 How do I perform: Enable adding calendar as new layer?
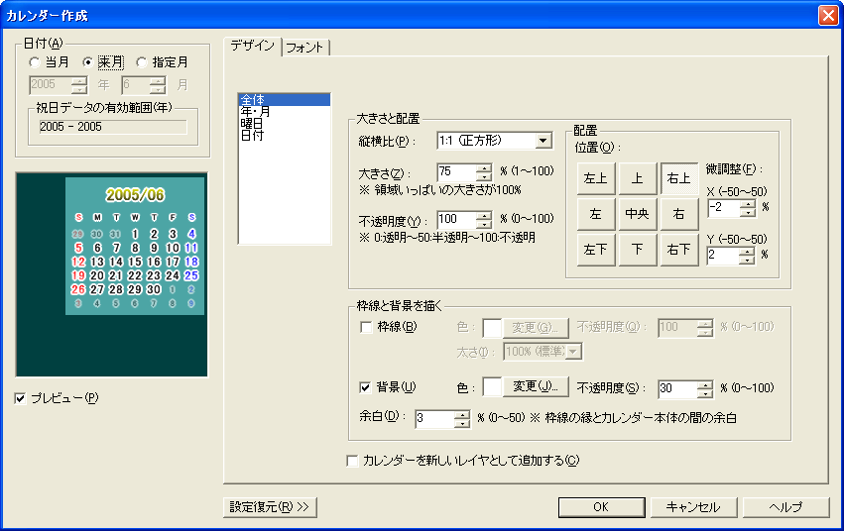(352, 461)
